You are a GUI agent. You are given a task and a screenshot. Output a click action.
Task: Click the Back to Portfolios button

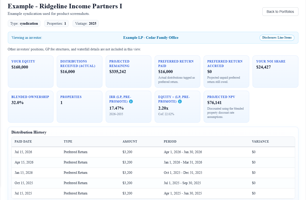pyautogui.click(x=280, y=12)
